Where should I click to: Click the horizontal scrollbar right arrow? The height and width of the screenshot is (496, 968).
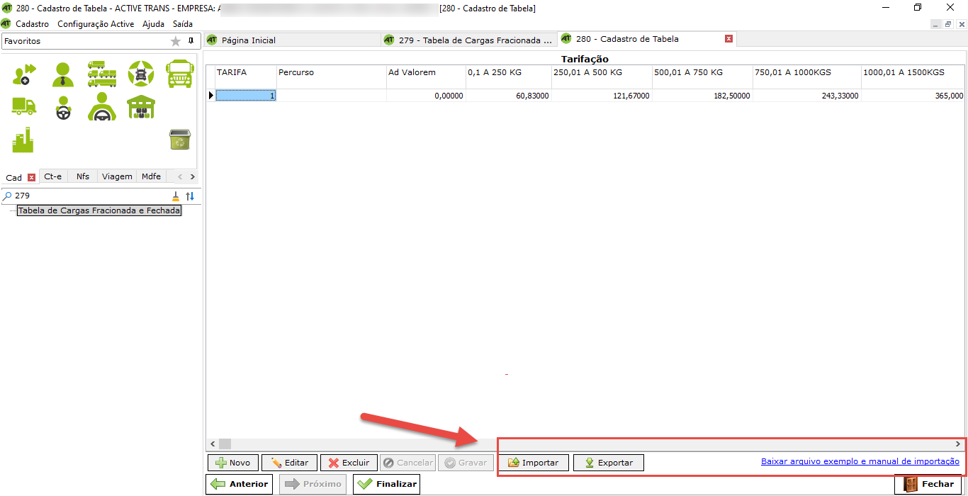point(958,444)
